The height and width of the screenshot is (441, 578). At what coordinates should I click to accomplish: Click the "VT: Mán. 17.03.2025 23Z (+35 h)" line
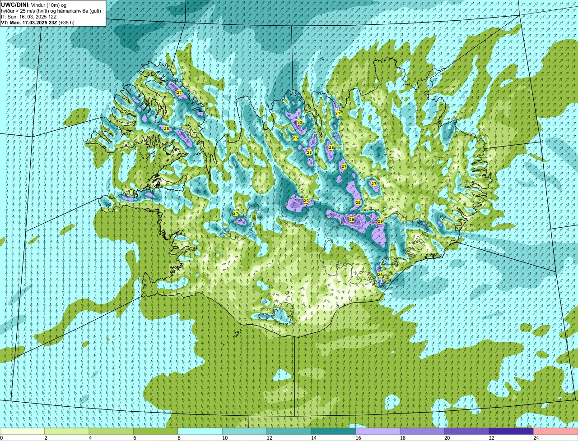point(37,22)
